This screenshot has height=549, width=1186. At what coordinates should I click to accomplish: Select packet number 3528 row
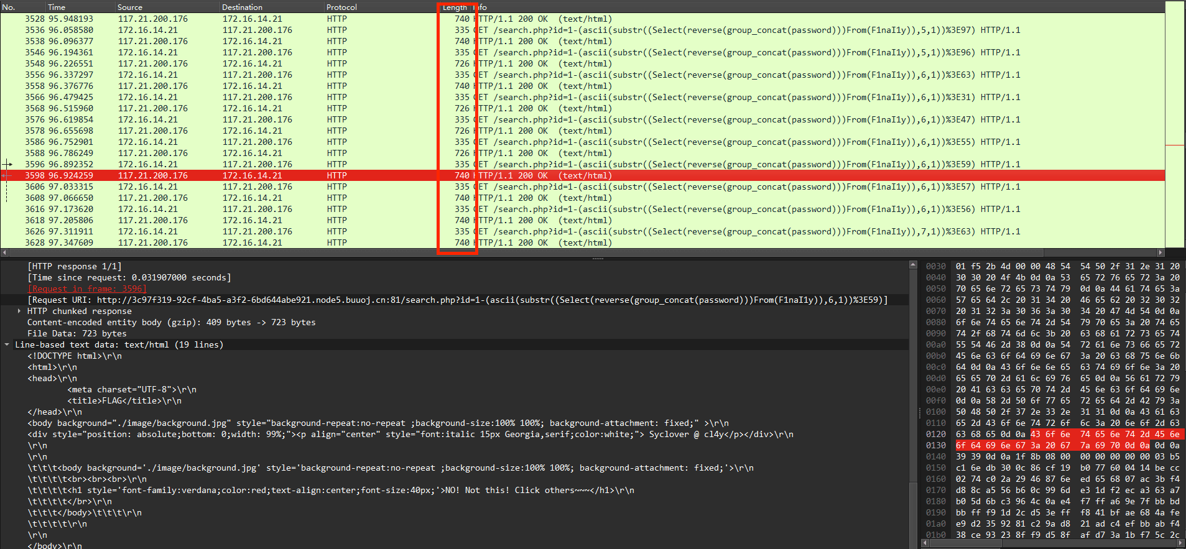pos(582,19)
